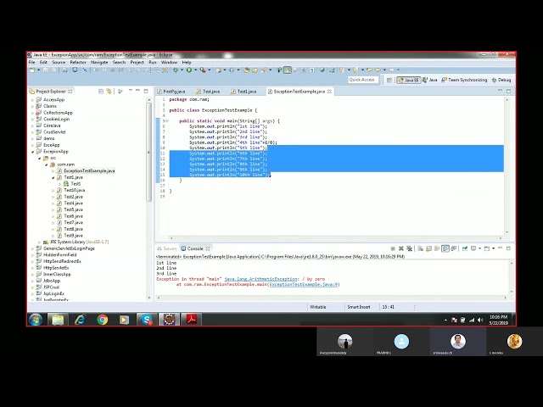Open Debug icon dropdown arrow
Screen dimensions: 543x407
182,70
